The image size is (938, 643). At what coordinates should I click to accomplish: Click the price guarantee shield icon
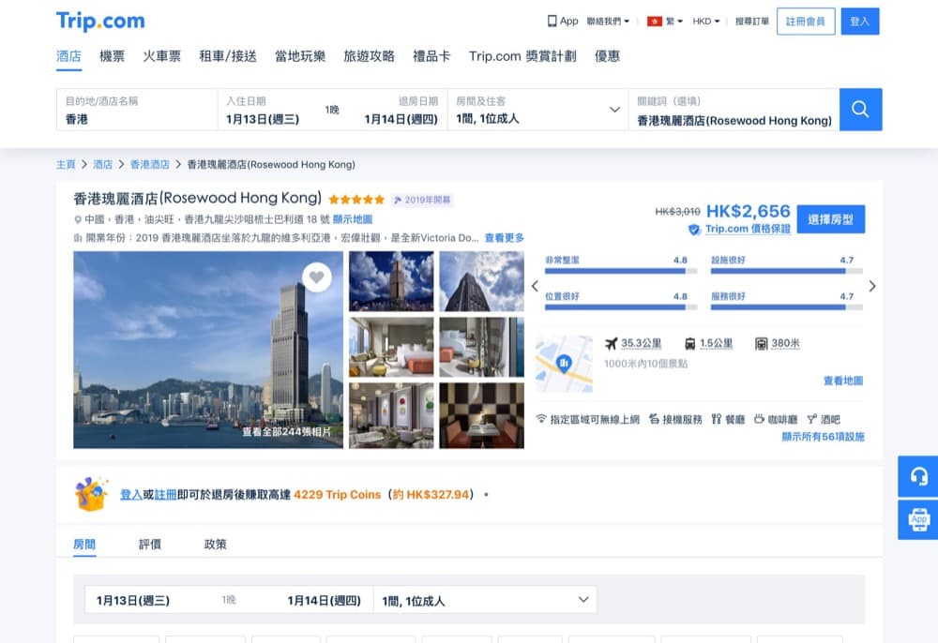(694, 230)
